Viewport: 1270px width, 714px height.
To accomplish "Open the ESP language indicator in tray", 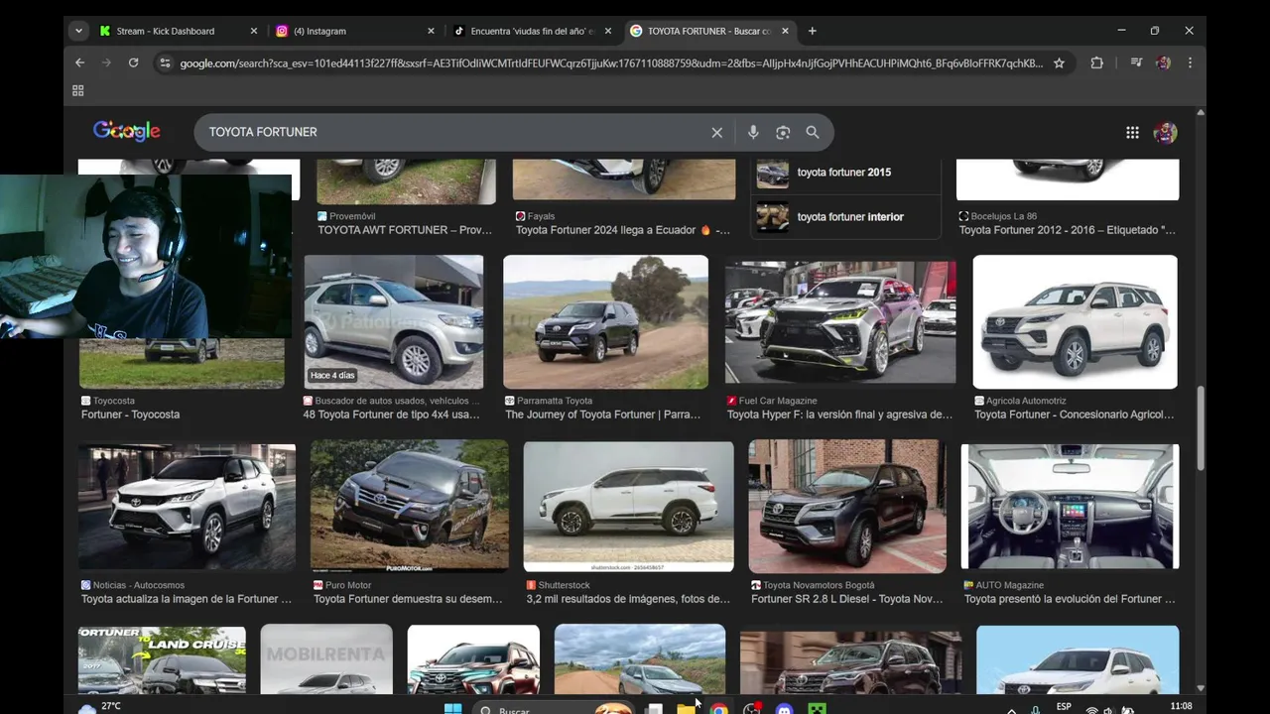I will pyautogui.click(x=1064, y=707).
